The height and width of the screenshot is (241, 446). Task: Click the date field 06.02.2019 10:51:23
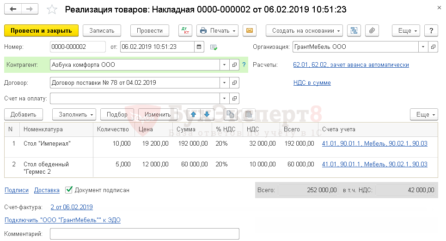[157, 47]
